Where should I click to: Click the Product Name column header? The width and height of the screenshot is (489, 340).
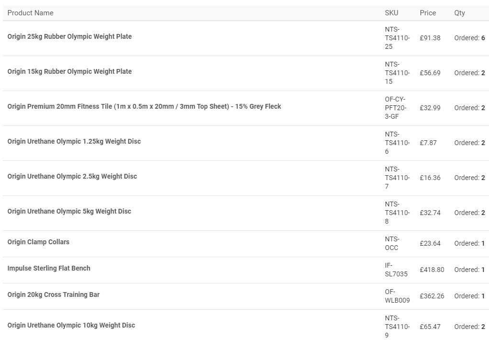(30, 13)
